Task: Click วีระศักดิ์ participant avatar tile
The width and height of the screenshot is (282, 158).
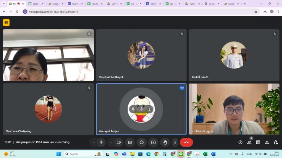Action: [x=234, y=55]
